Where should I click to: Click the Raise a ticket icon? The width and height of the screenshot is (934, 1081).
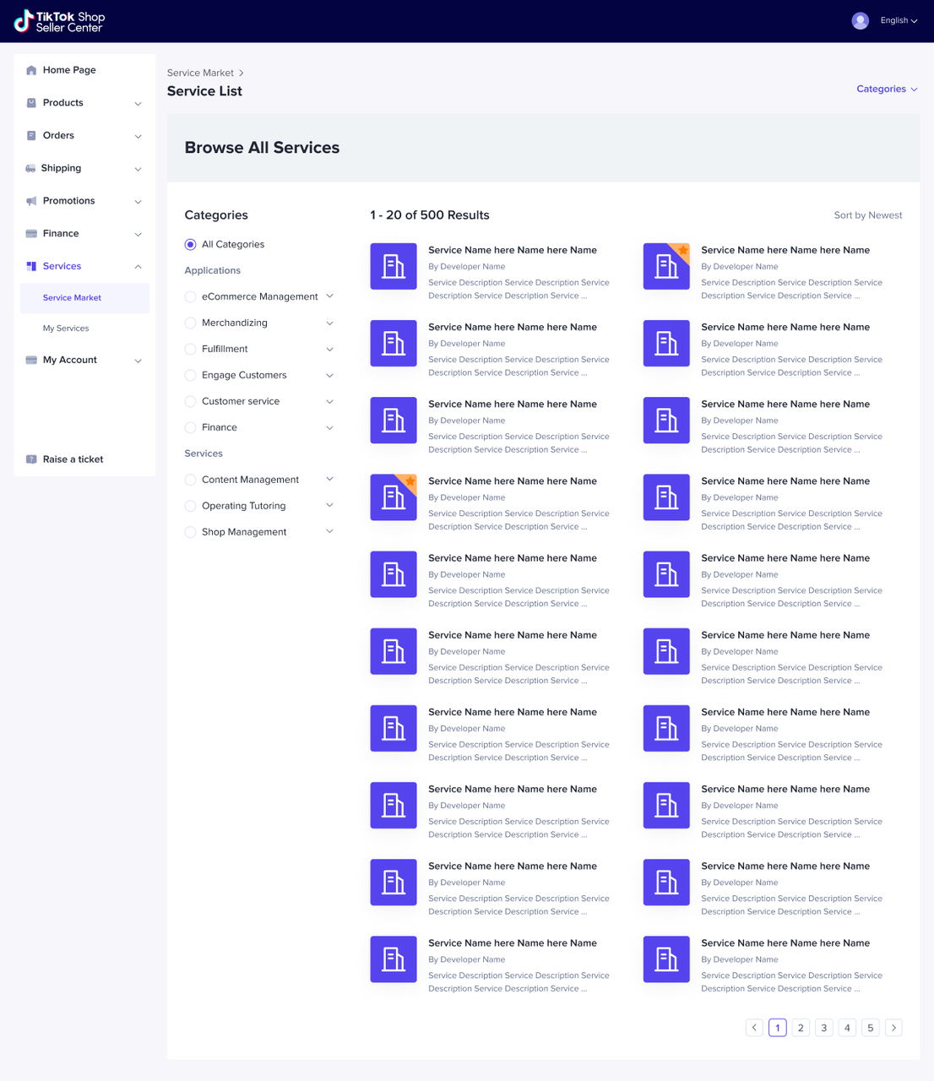pyautogui.click(x=31, y=459)
